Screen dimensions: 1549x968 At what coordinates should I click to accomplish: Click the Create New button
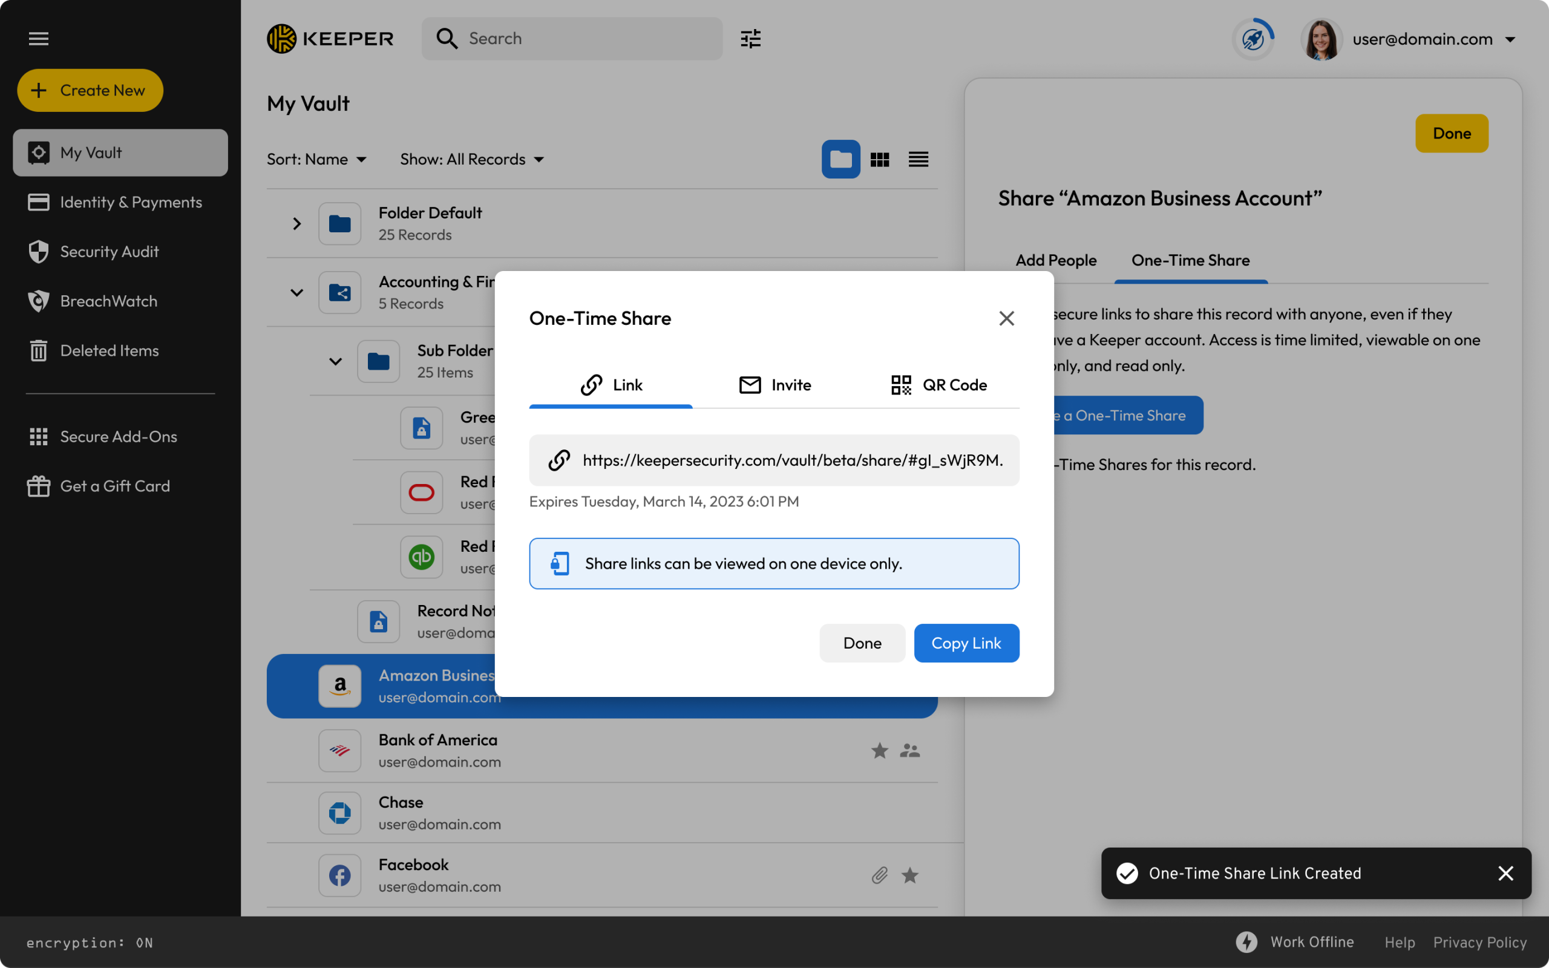tap(90, 90)
